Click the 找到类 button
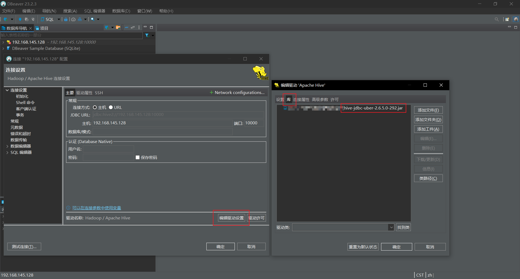Image resolution: width=520 pixels, height=279 pixels. point(403,227)
